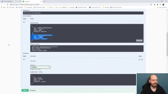Switch to the Schema tab
Image resolution: width=168 pixels, height=94 pixels.
coord(41,72)
